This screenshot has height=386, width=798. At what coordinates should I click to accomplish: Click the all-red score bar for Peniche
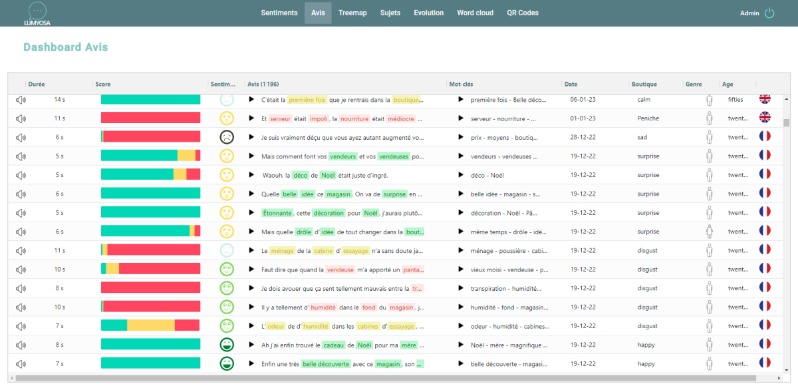click(150, 118)
